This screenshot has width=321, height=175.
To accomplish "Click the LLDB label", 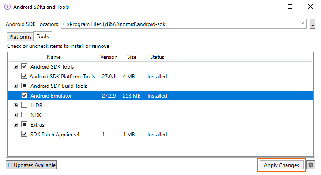I will [x=36, y=106].
